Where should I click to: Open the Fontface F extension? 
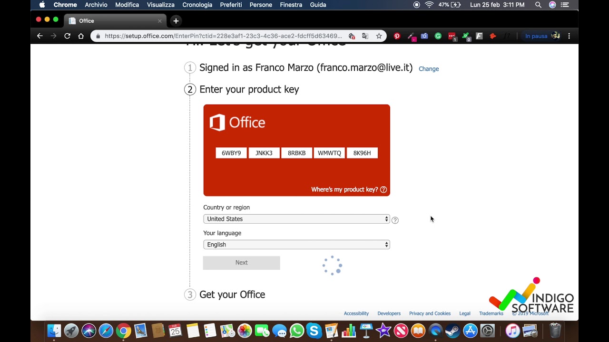pyautogui.click(x=479, y=36)
